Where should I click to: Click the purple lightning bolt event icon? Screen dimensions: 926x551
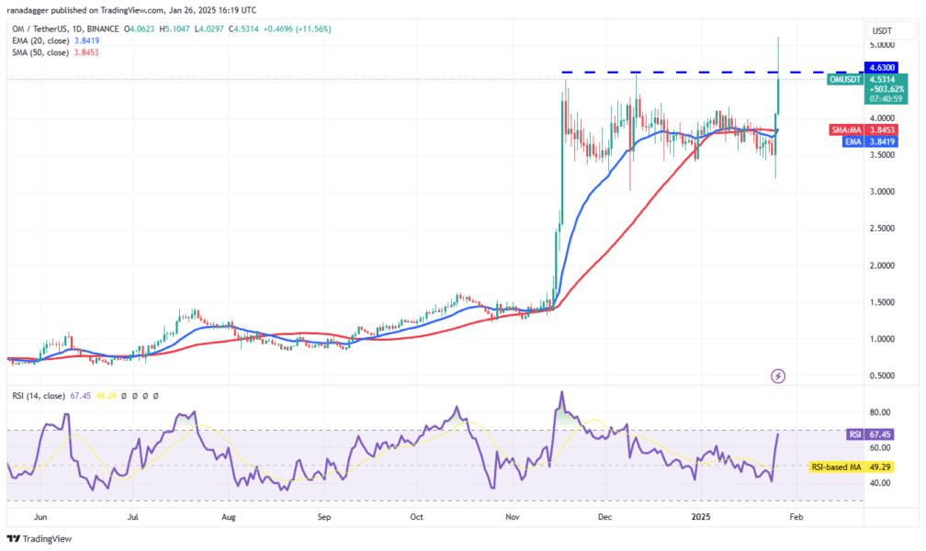(x=778, y=376)
